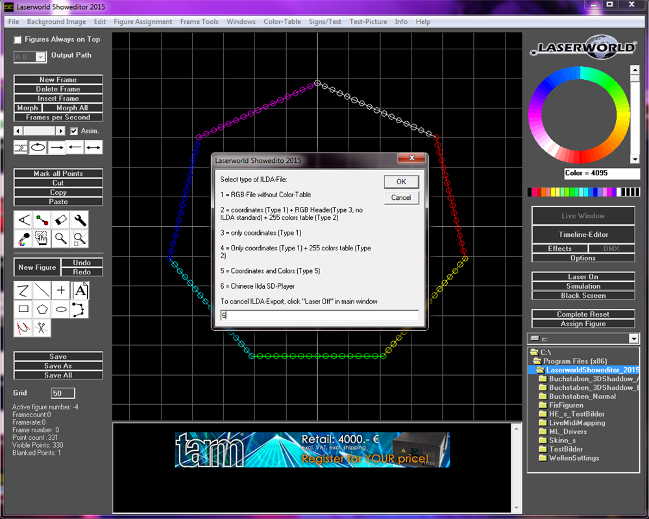This screenshot has height=519, width=649.
Task: Select the eraser tool
Action: click(x=61, y=220)
